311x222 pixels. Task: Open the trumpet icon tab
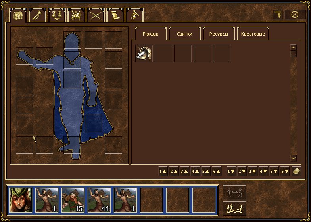37,15
